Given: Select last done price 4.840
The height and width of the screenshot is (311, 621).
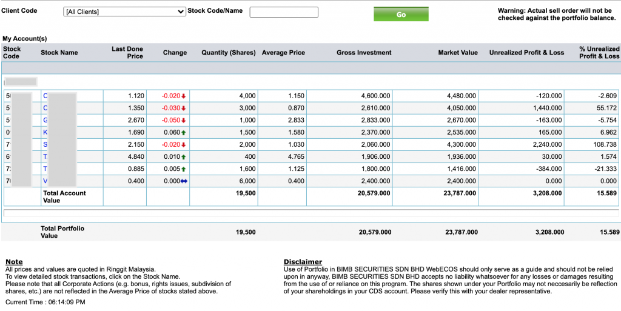Looking at the screenshot, I should tap(136, 157).
